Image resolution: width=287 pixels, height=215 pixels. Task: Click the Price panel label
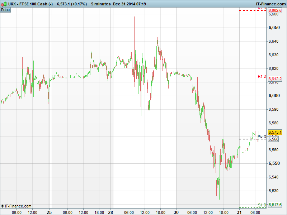pyautogui.click(x=5, y=10)
